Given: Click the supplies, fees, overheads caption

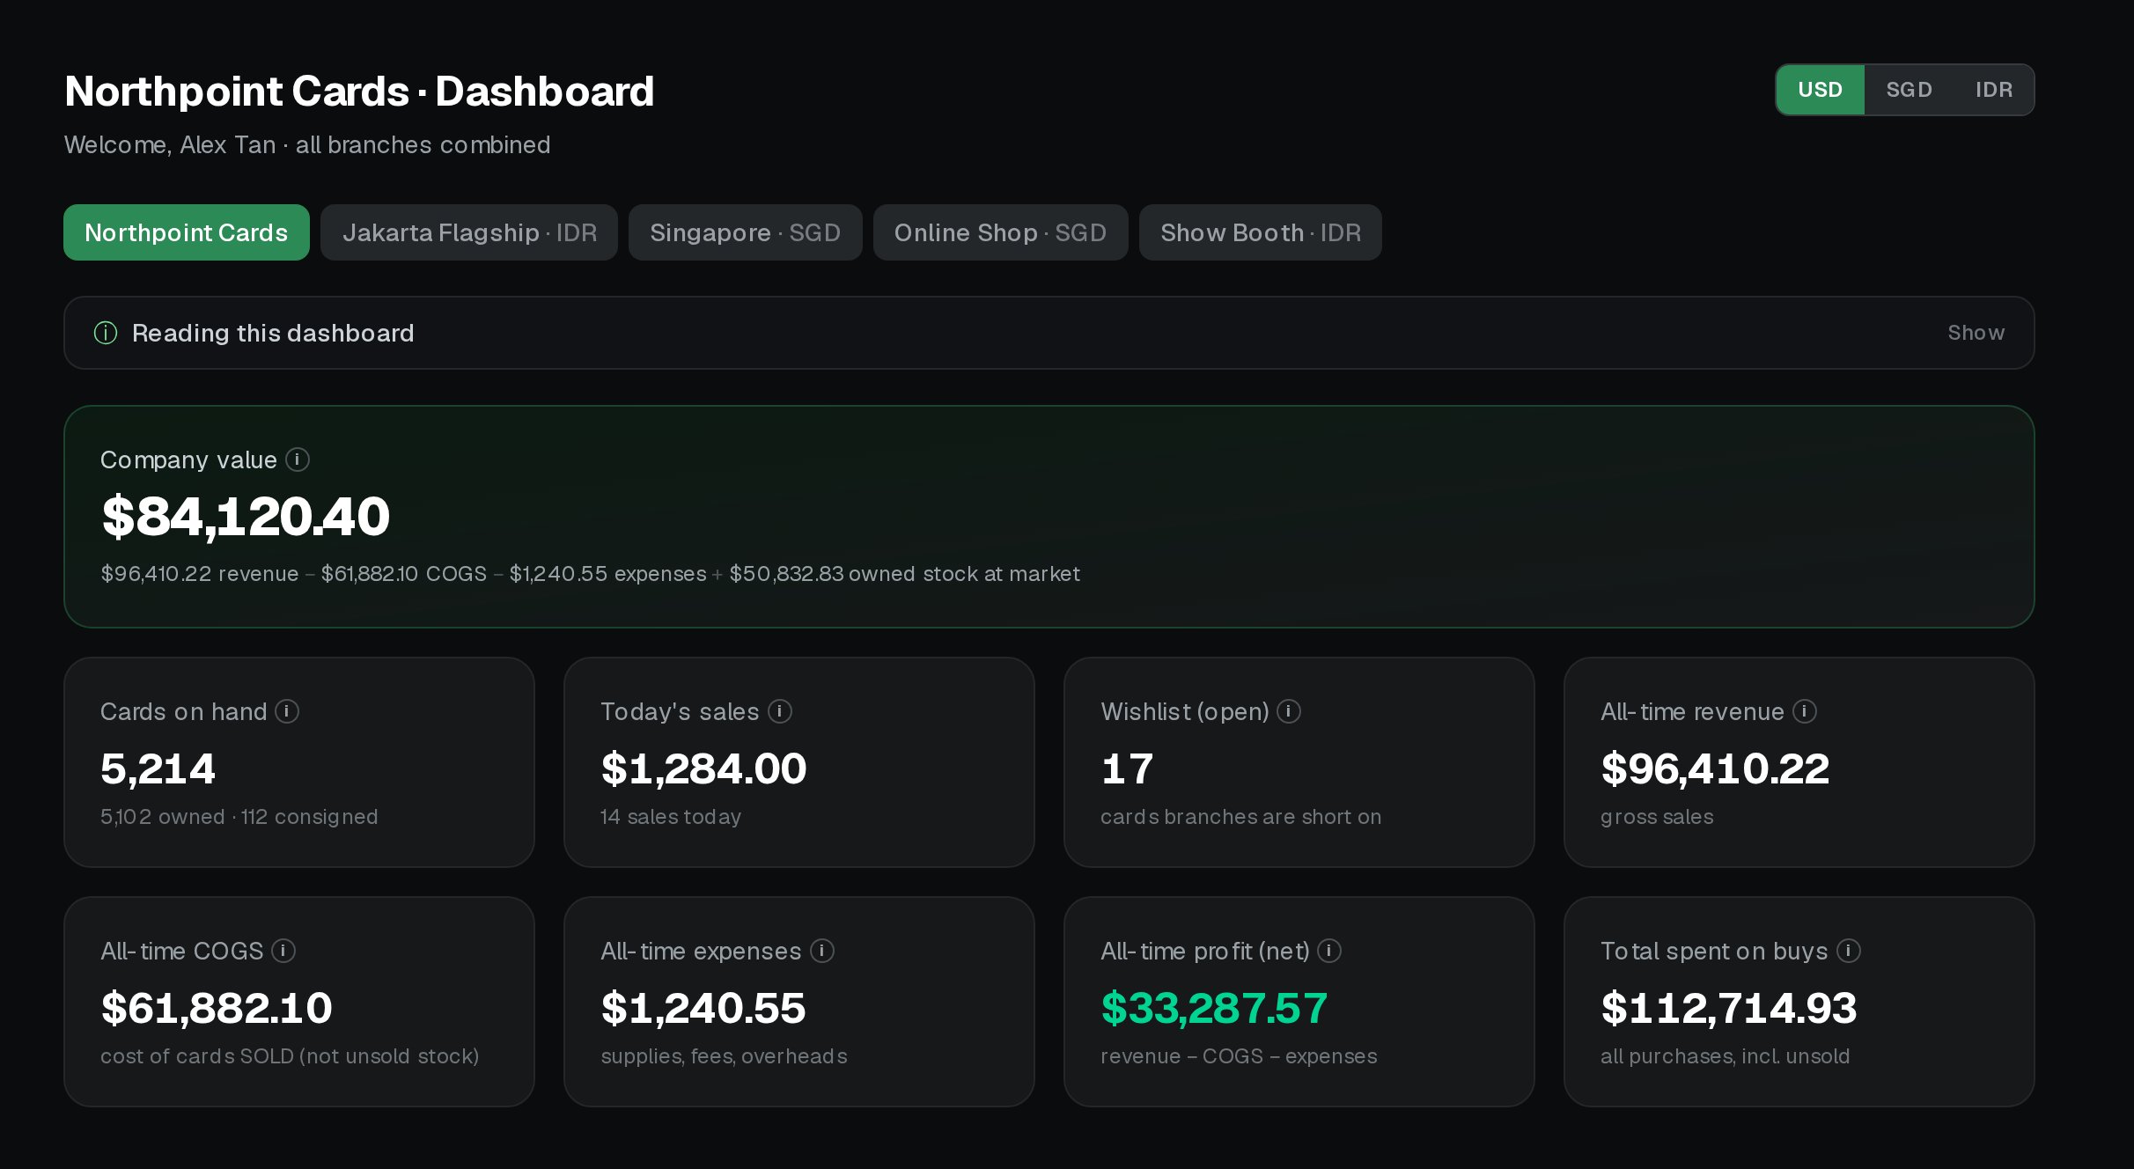Looking at the screenshot, I should click(724, 1056).
